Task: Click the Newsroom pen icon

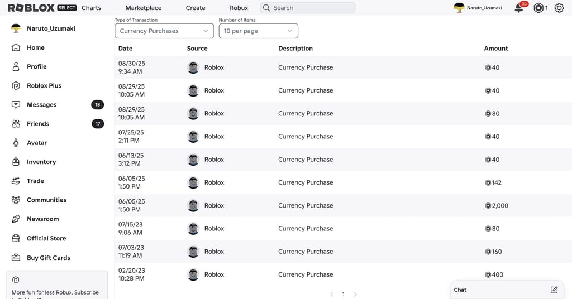Action: click(x=16, y=219)
